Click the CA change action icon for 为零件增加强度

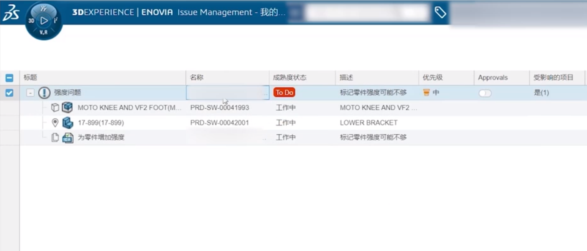68,138
